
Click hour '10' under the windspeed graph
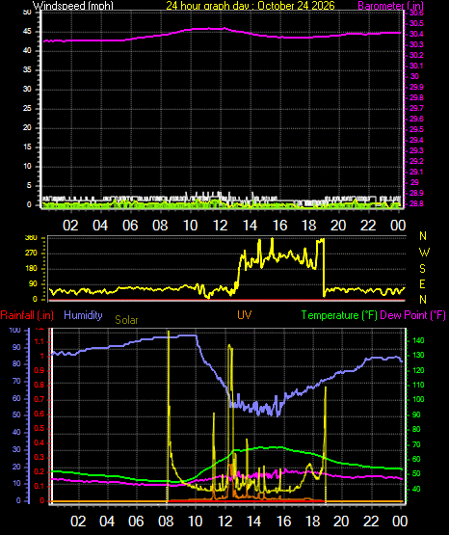[190, 226]
